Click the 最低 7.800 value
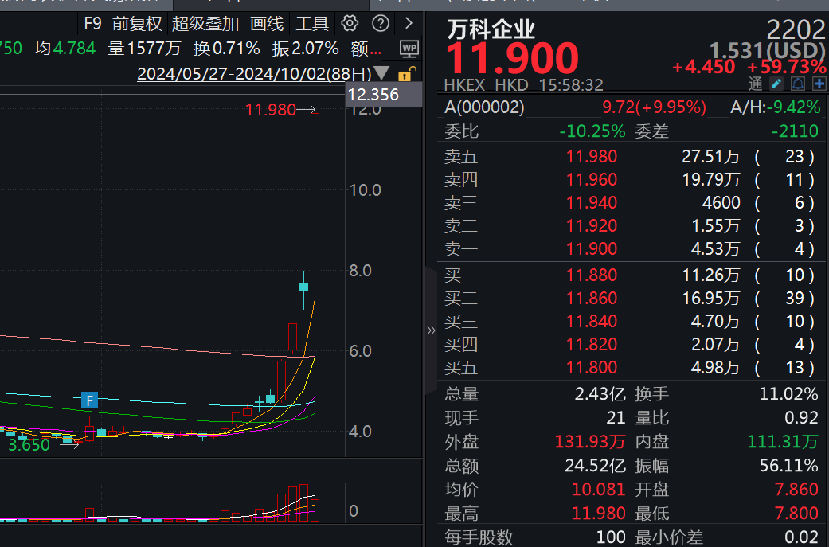 pyautogui.click(x=796, y=513)
